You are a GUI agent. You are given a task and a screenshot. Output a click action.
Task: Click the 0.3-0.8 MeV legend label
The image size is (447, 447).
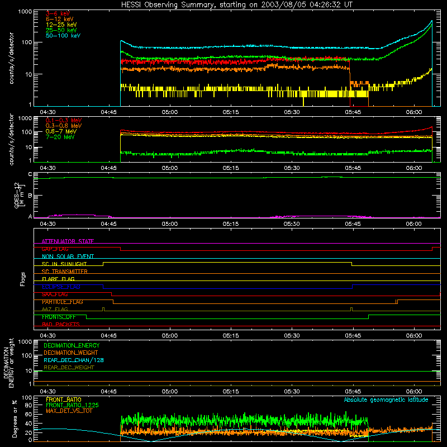(x=64, y=126)
